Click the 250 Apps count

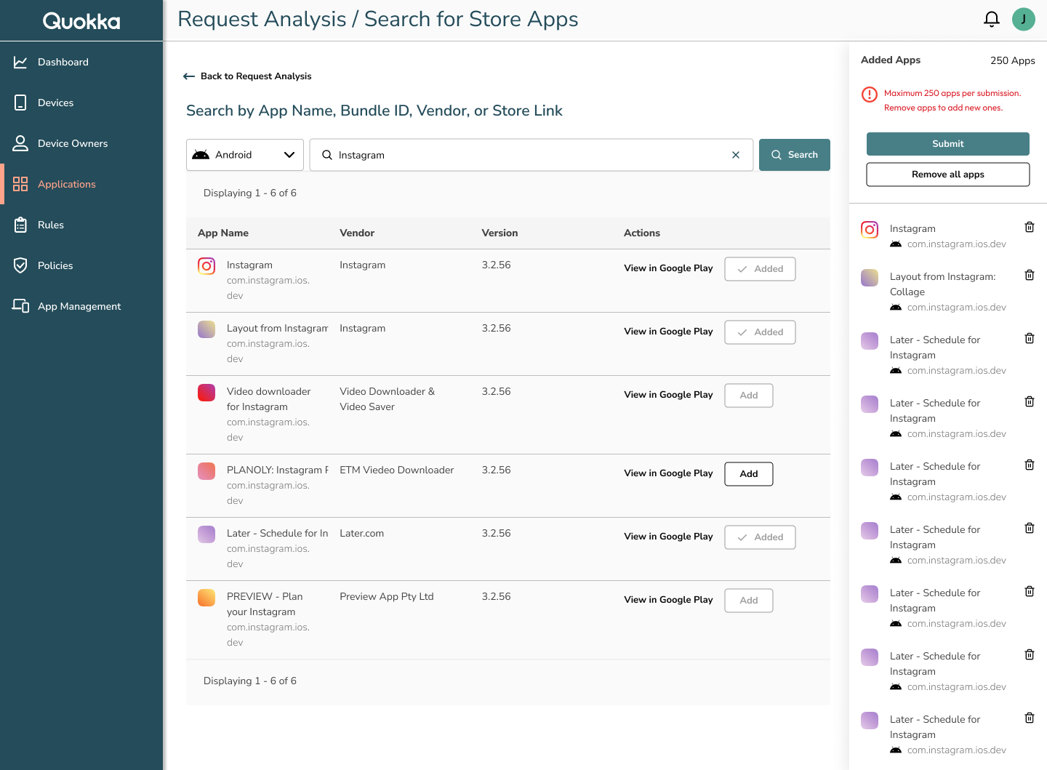click(x=1013, y=61)
